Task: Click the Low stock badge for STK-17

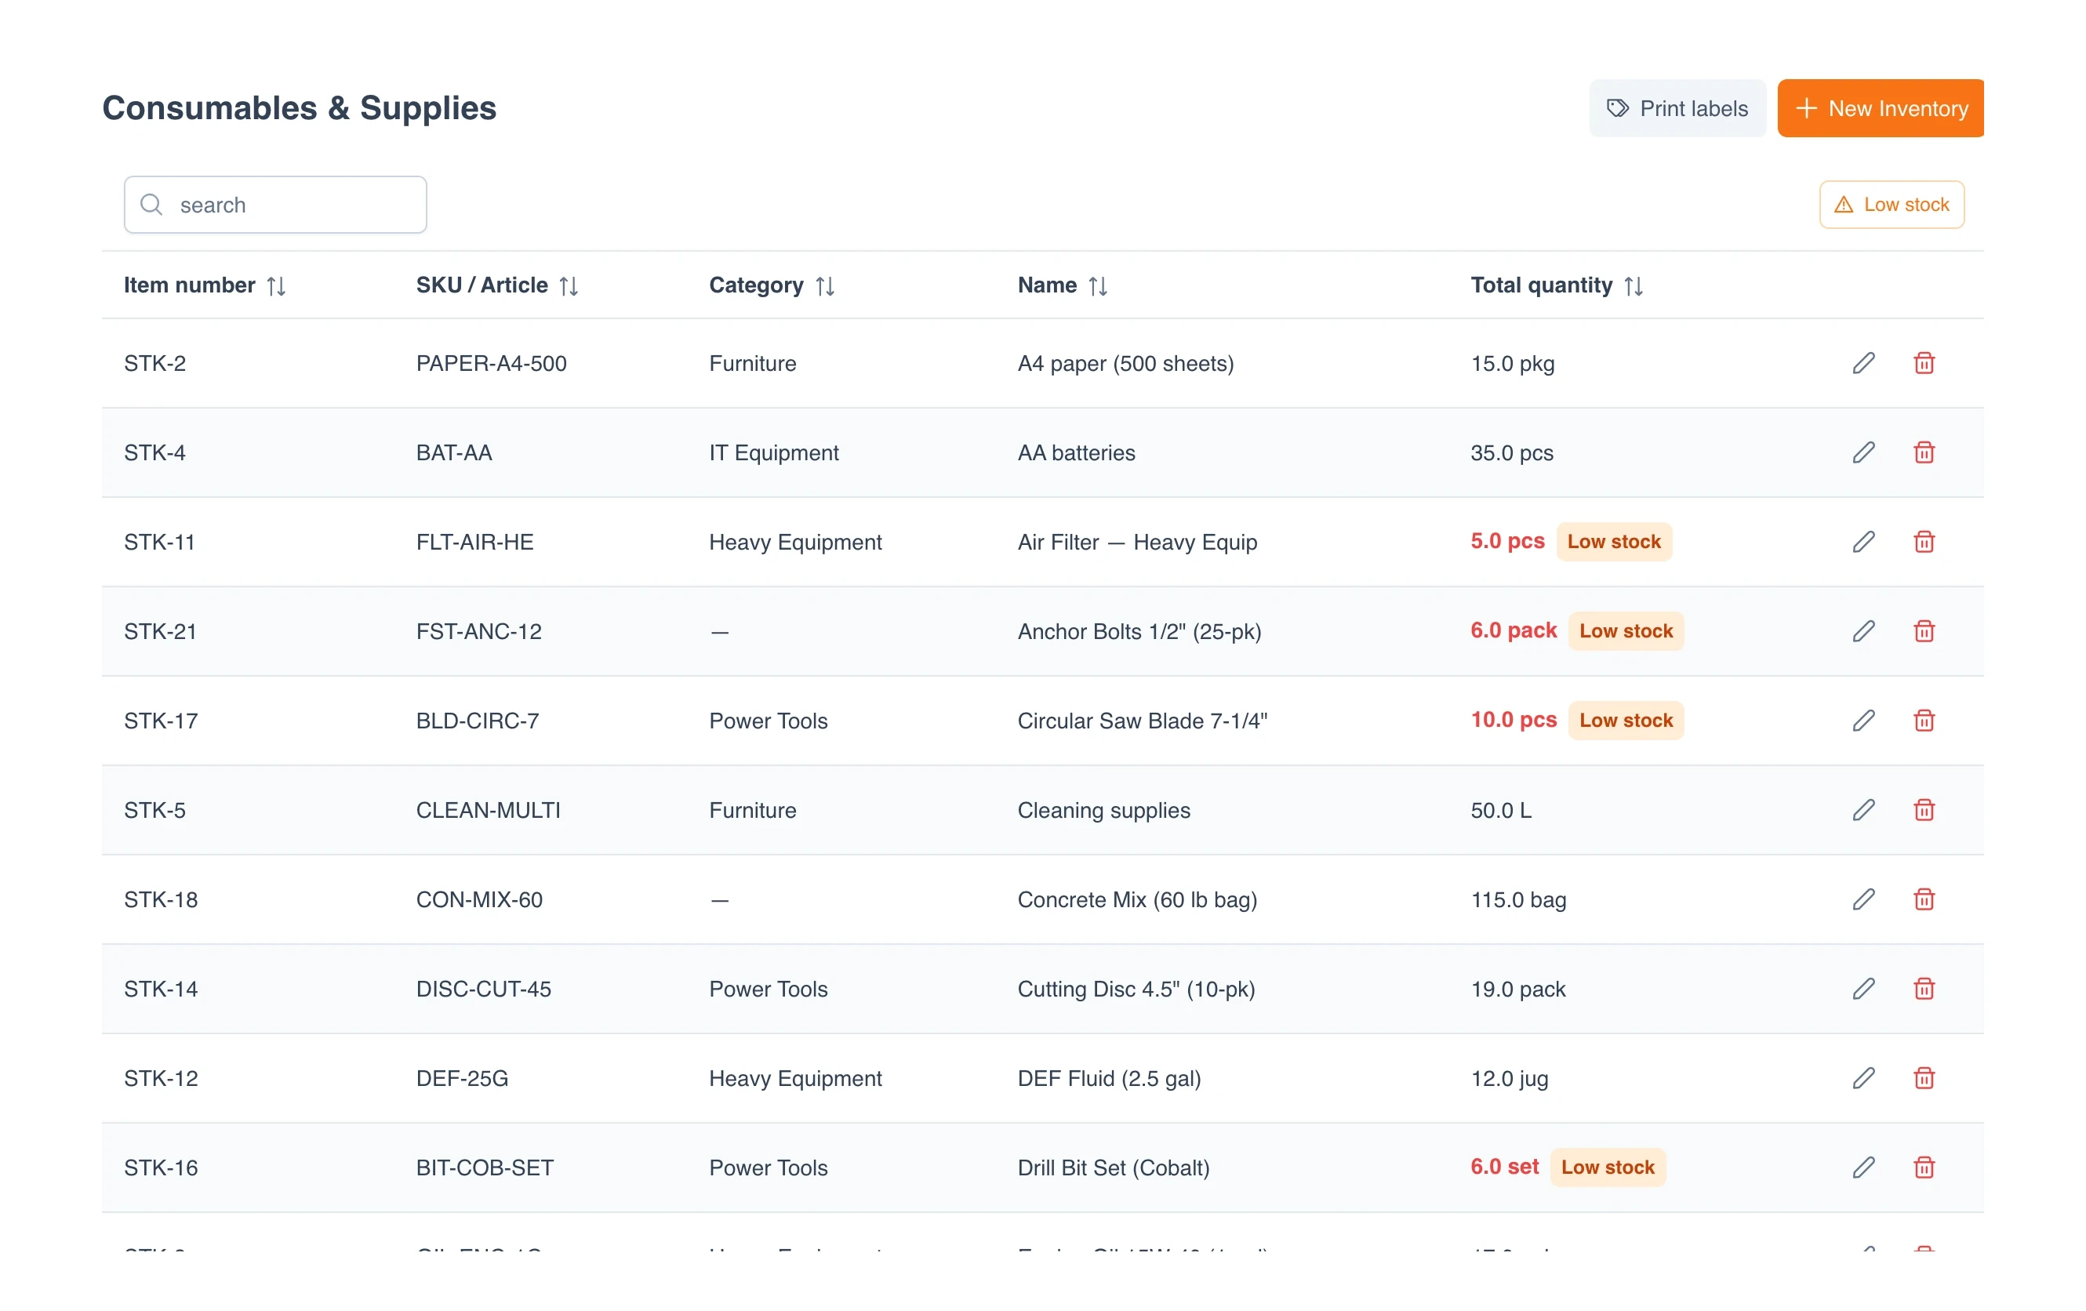Action: [1625, 720]
